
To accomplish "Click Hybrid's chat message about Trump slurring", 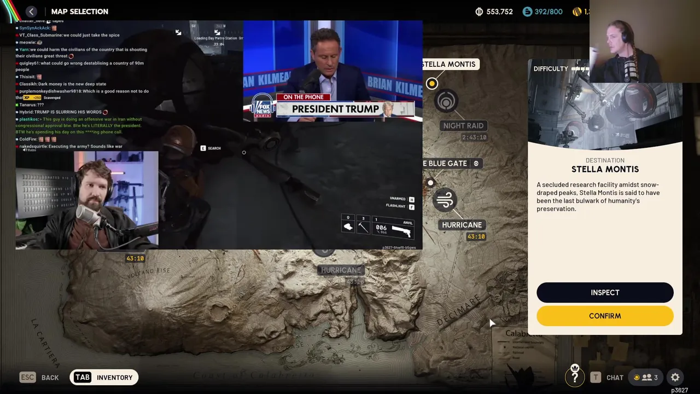I will coord(61,112).
